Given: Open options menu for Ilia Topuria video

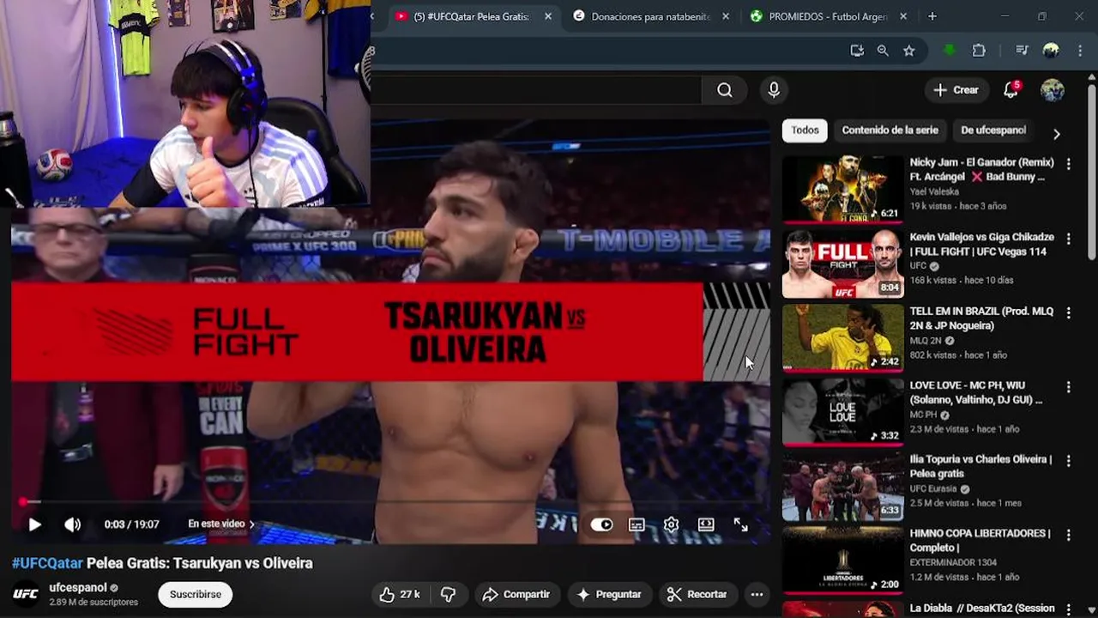Looking at the screenshot, I should coord(1069,461).
